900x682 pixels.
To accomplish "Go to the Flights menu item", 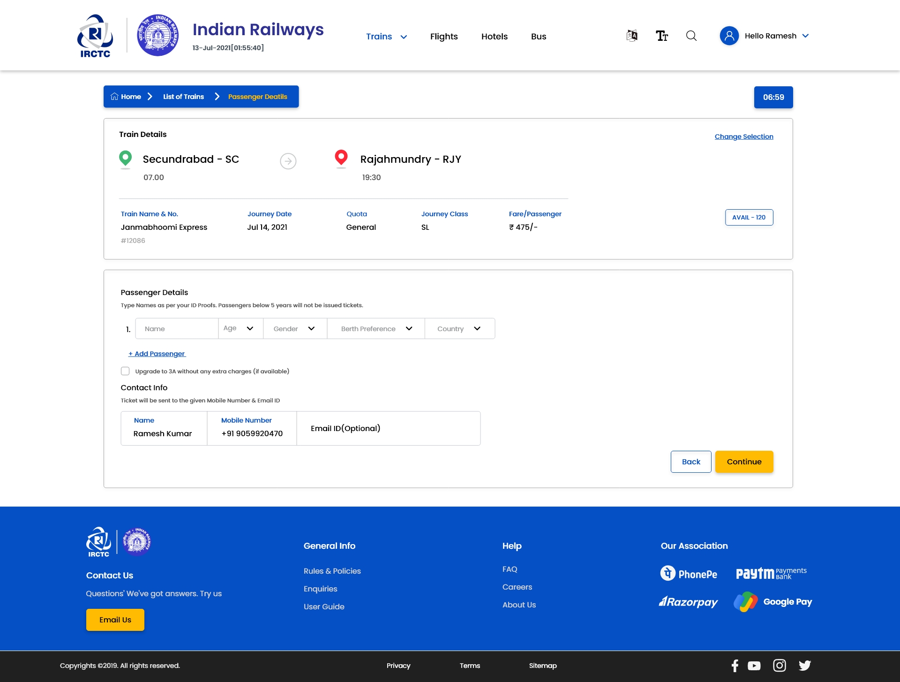I will (444, 37).
